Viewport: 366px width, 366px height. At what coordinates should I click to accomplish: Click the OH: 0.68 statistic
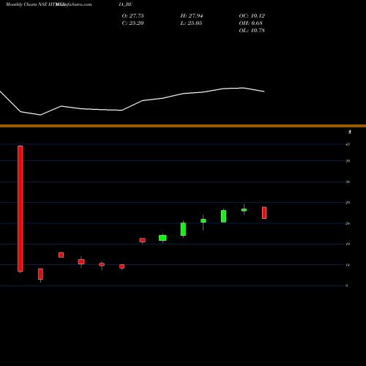pyautogui.click(x=250, y=23)
